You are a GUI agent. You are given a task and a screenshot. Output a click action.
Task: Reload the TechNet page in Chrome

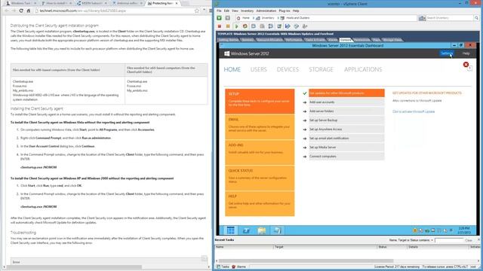pyautogui.click(x=21, y=11)
